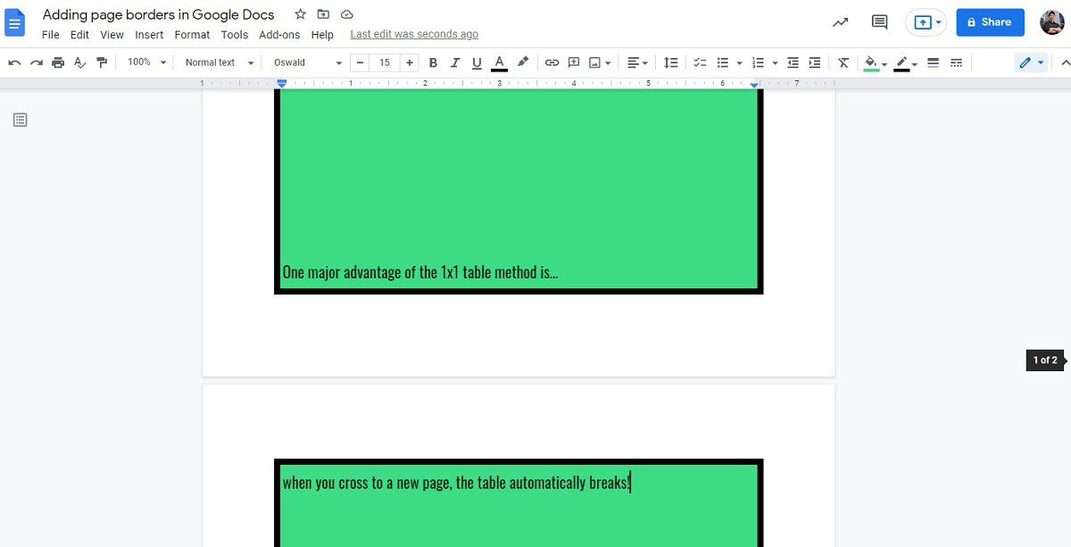Click the undo arrow icon
This screenshot has width=1071, height=547.
pos(14,62)
